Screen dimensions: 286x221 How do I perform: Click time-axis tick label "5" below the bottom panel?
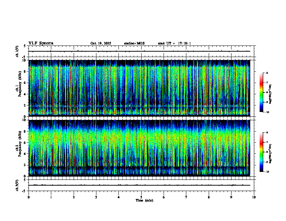pos(141,197)
